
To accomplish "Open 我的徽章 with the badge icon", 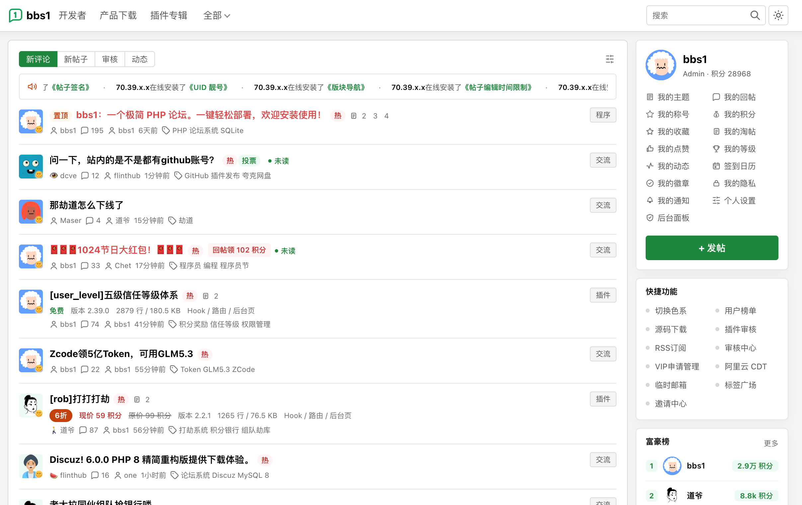I will pyautogui.click(x=668, y=183).
